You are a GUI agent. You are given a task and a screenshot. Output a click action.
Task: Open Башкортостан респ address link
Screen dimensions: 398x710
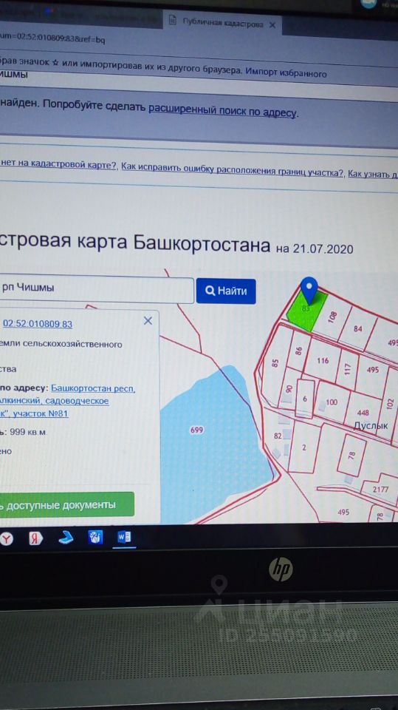[x=93, y=388]
